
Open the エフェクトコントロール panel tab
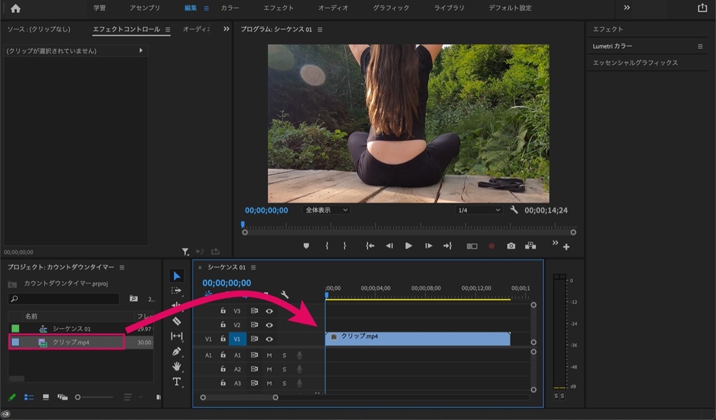[126, 29]
